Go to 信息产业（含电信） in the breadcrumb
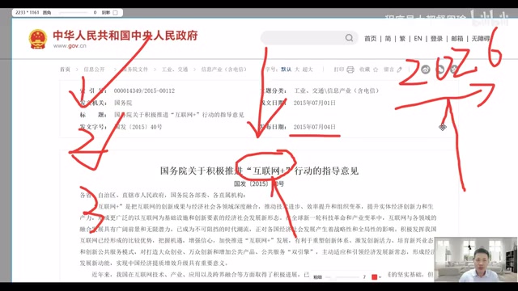Viewport: 518px width, 291px height. tap(224, 70)
